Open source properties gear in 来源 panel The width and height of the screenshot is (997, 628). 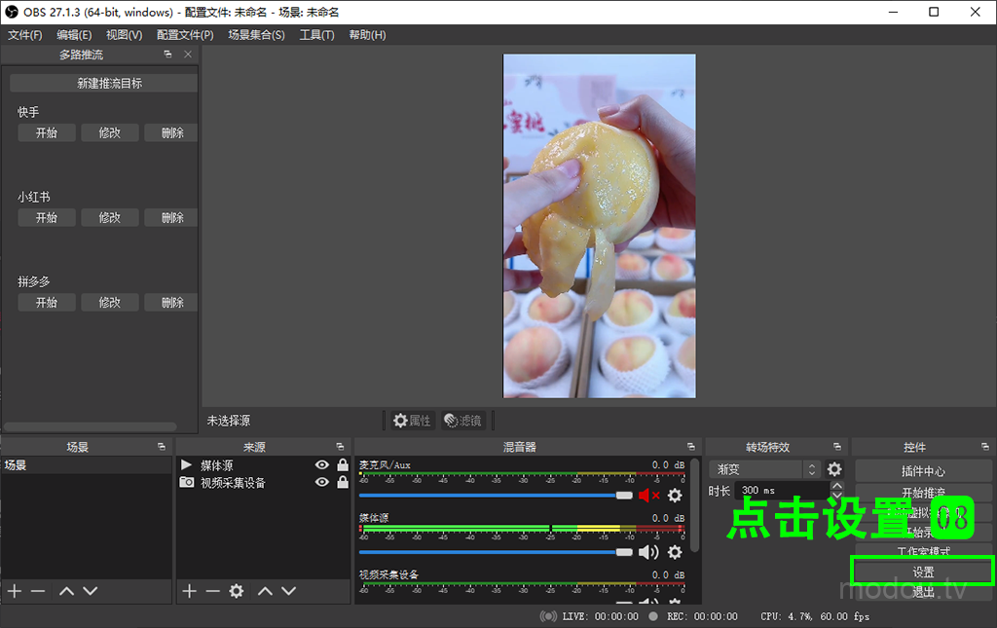pos(236,591)
